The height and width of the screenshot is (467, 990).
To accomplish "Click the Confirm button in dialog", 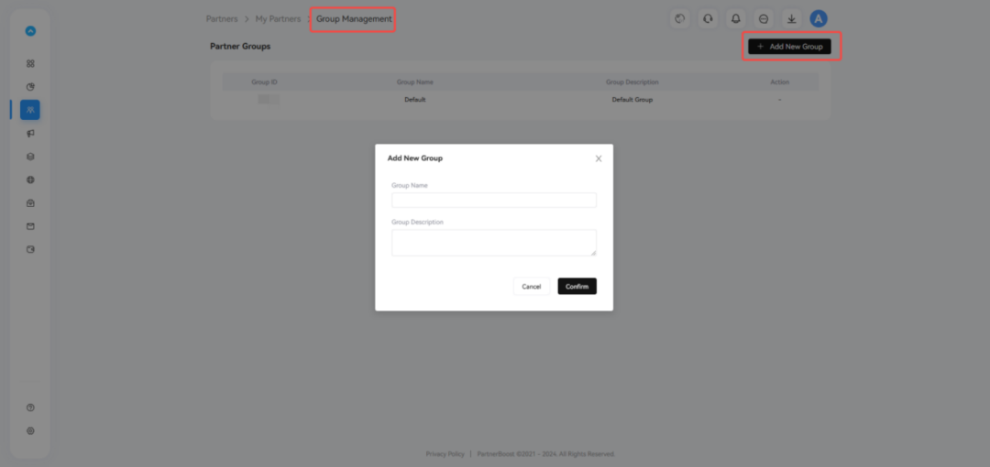I will click(577, 287).
